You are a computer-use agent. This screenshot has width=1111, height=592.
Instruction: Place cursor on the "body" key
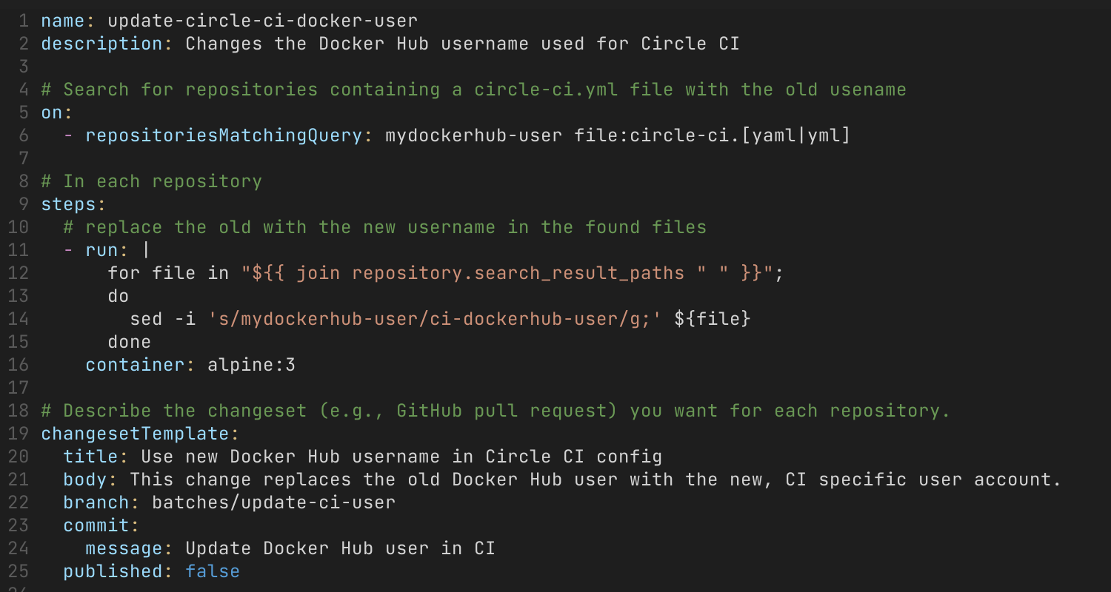tap(85, 480)
